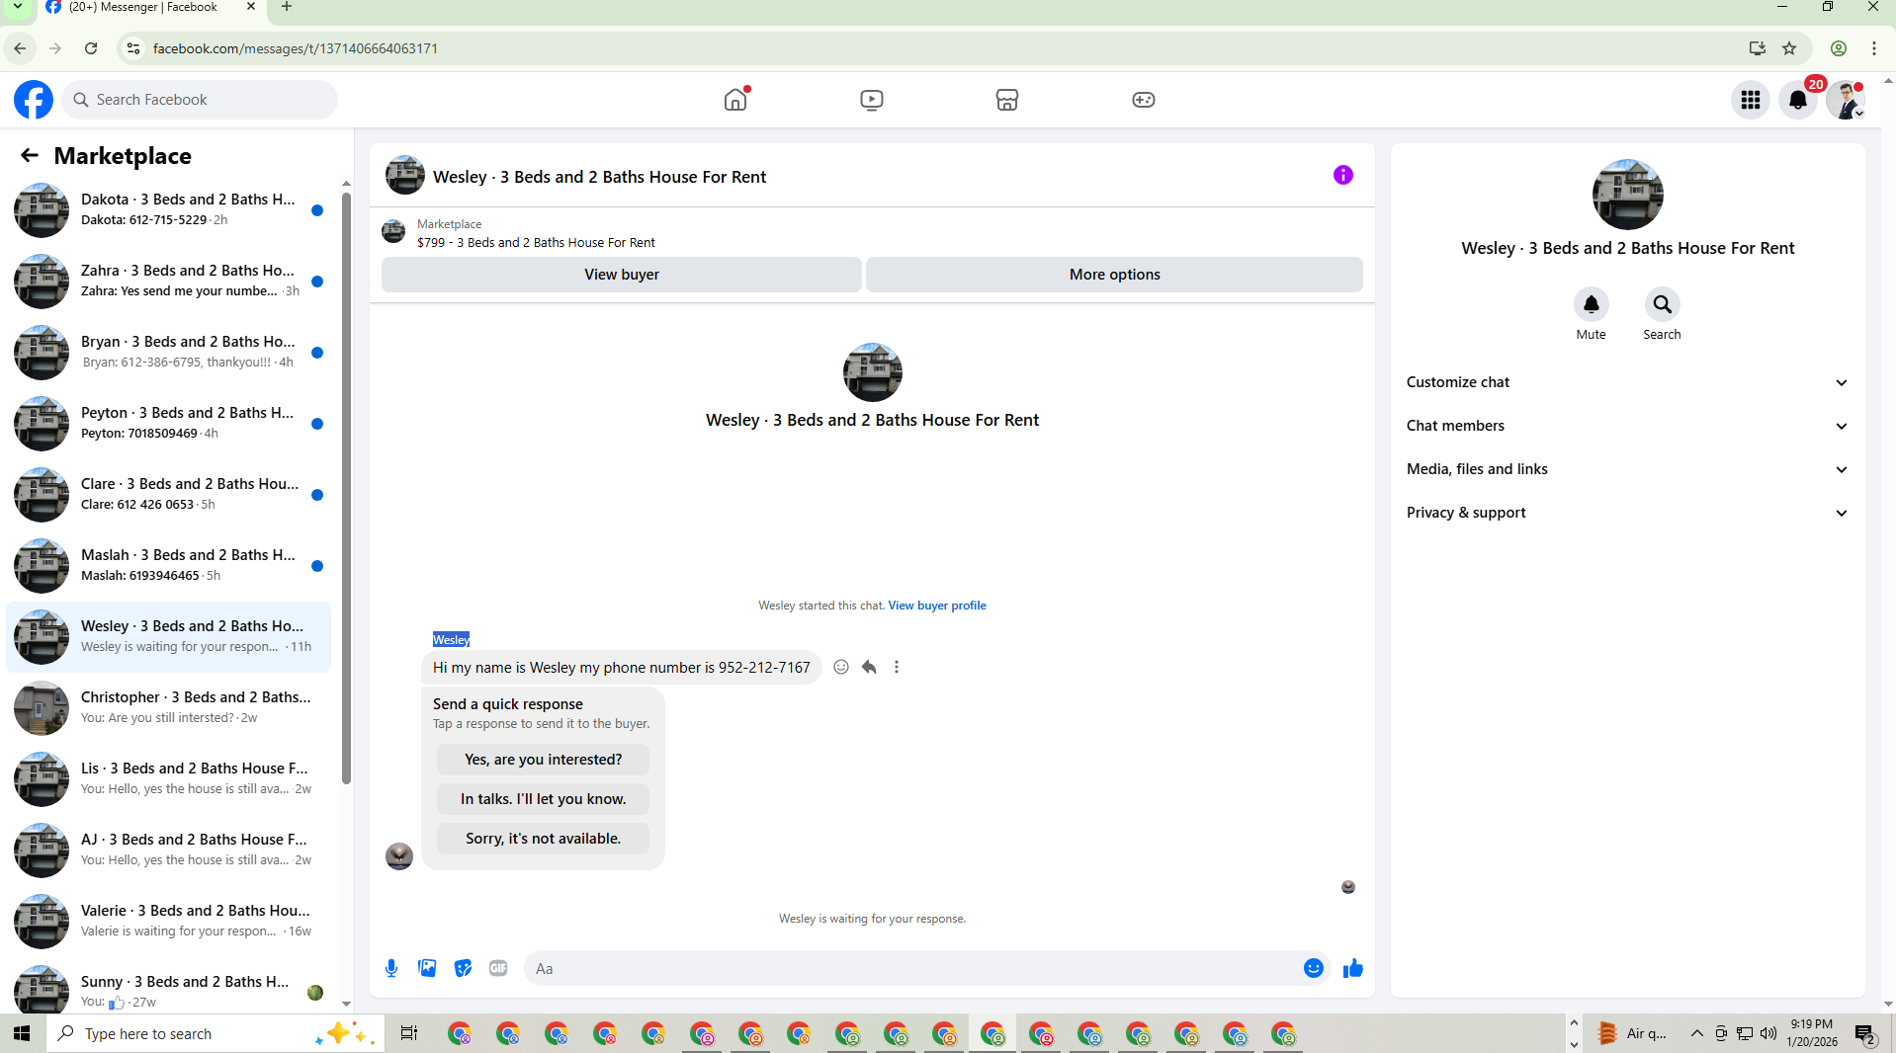Go back from Marketplace with the arrow
The width and height of the screenshot is (1896, 1053).
[30, 155]
